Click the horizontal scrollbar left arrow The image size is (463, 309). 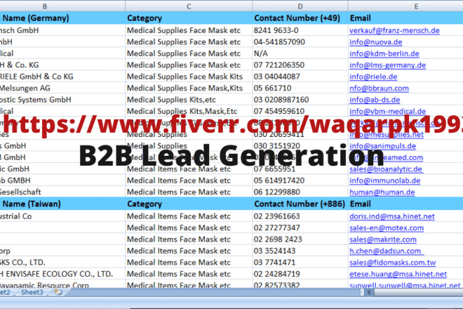[368, 292]
